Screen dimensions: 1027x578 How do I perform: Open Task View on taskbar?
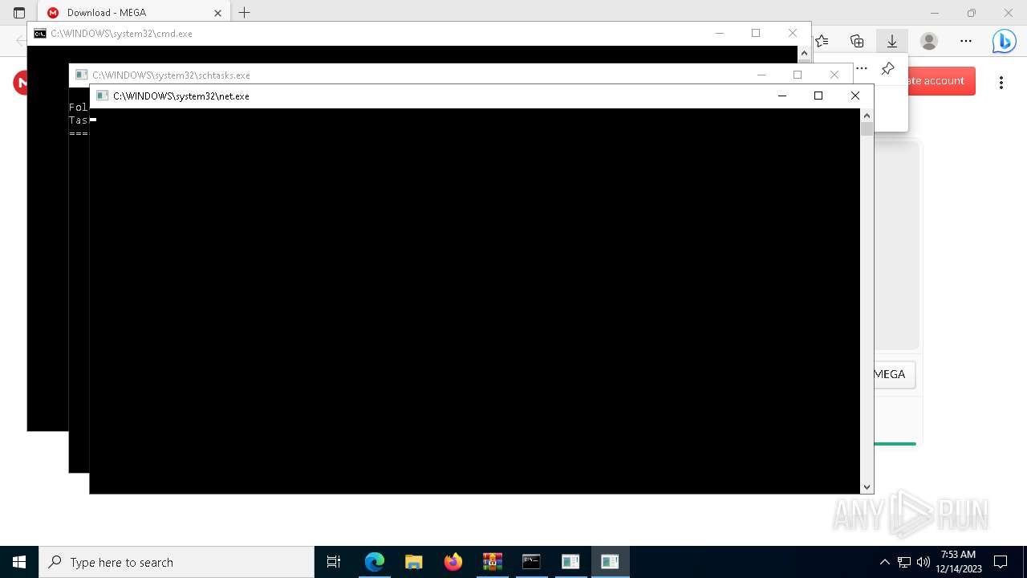334,562
